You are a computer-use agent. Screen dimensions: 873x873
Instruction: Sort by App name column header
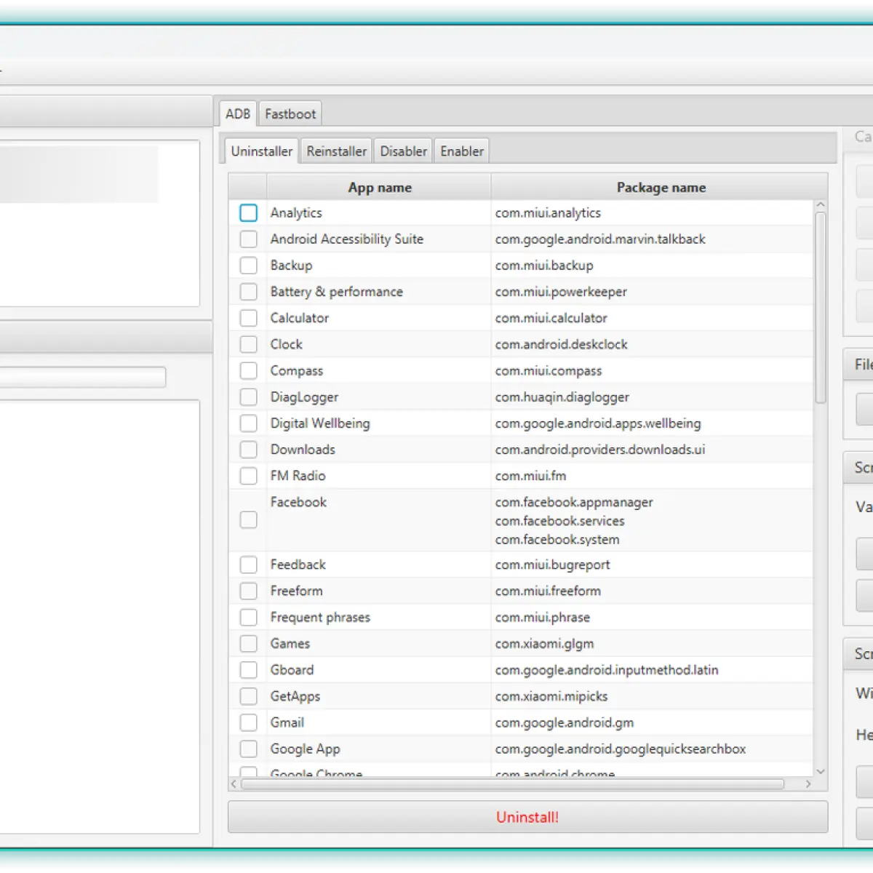click(379, 188)
